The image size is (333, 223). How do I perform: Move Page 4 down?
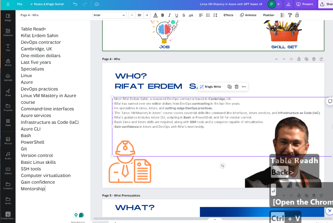tap(284, 59)
